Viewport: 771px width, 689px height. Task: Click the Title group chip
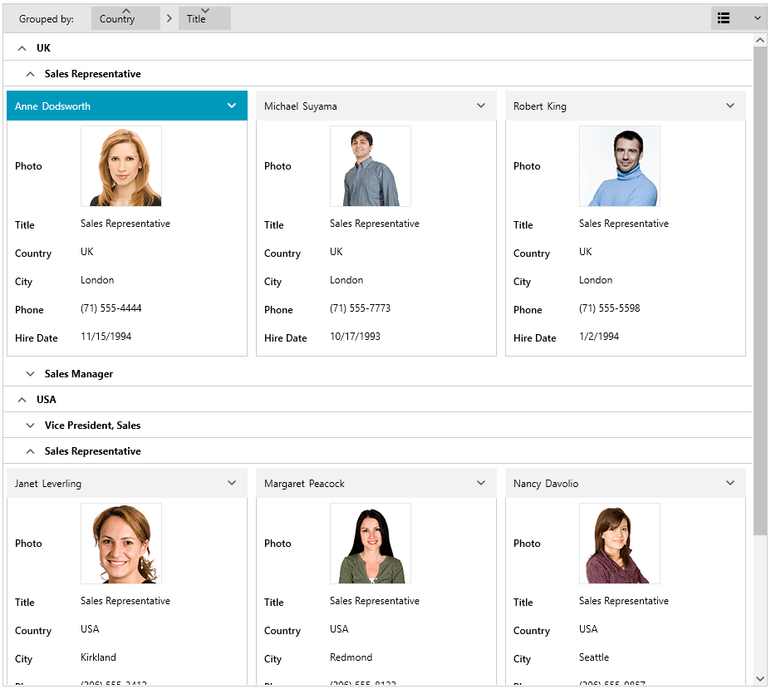204,18
